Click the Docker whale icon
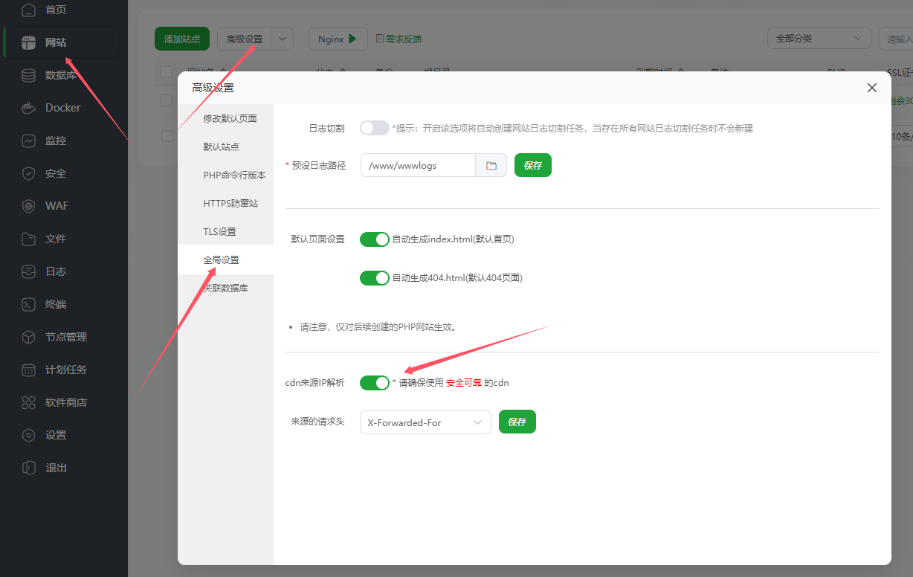913x577 pixels. click(x=28, y=108)
